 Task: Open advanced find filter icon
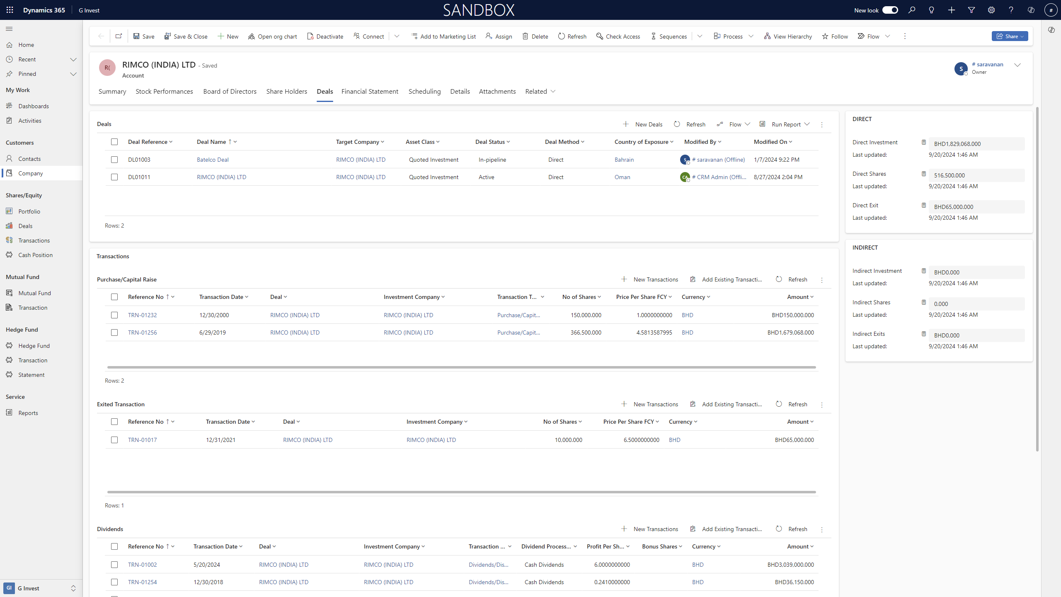(x=971, y=10)
